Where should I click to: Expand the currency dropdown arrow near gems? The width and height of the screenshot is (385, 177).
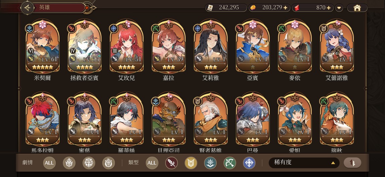tap(339, 8)
